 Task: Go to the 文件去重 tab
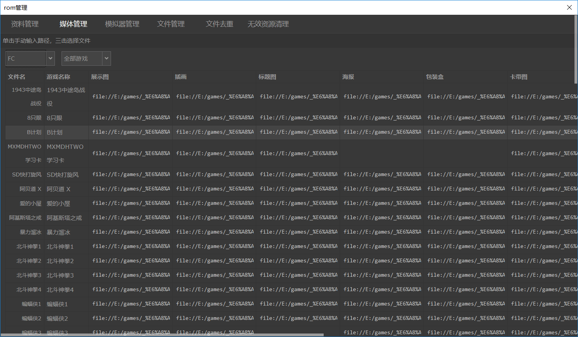[219, 24]
